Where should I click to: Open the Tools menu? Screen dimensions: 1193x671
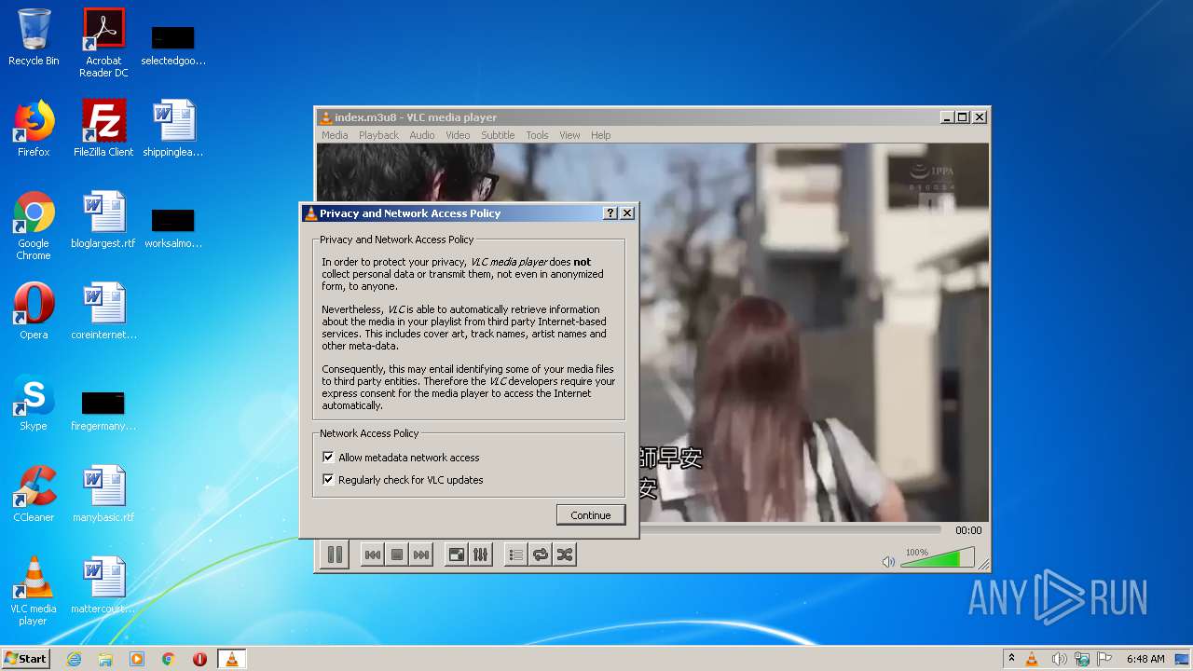[537, 135]
